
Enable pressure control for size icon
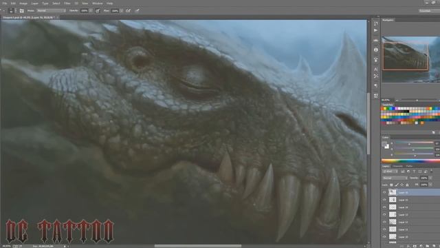tap(137, 11)
